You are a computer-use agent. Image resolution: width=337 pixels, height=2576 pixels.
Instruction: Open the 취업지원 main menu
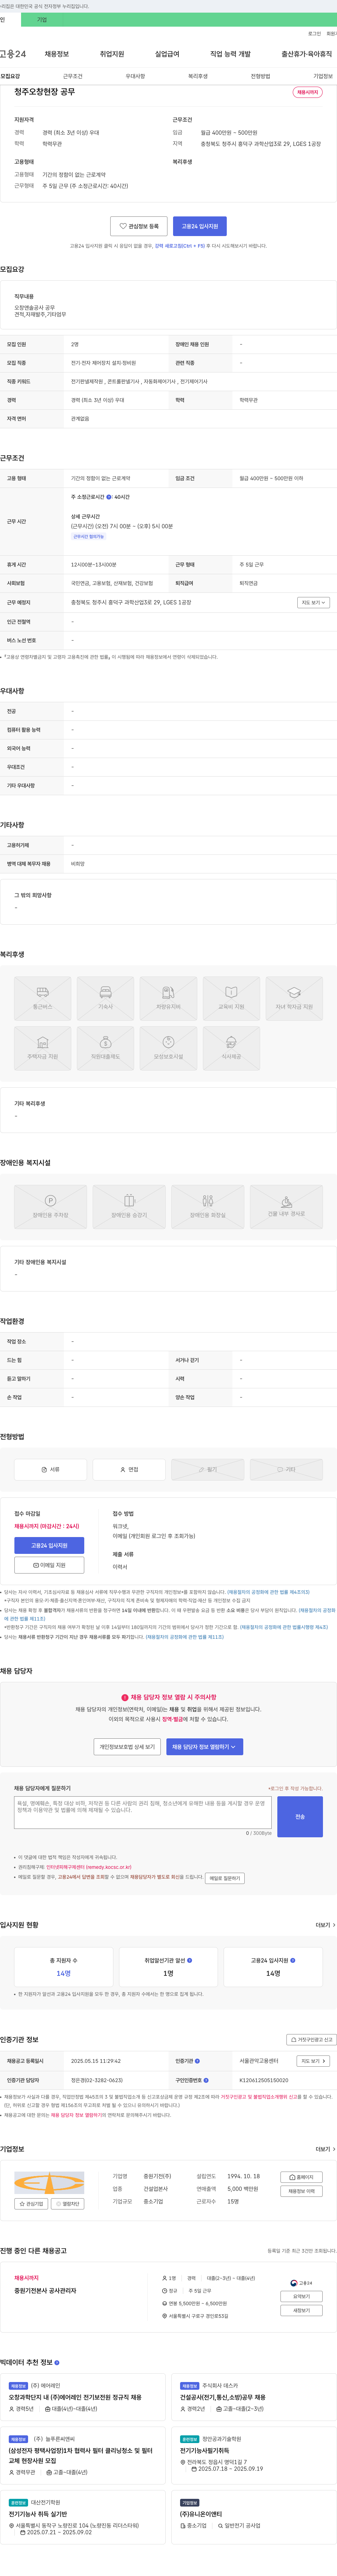coord(112,54)
